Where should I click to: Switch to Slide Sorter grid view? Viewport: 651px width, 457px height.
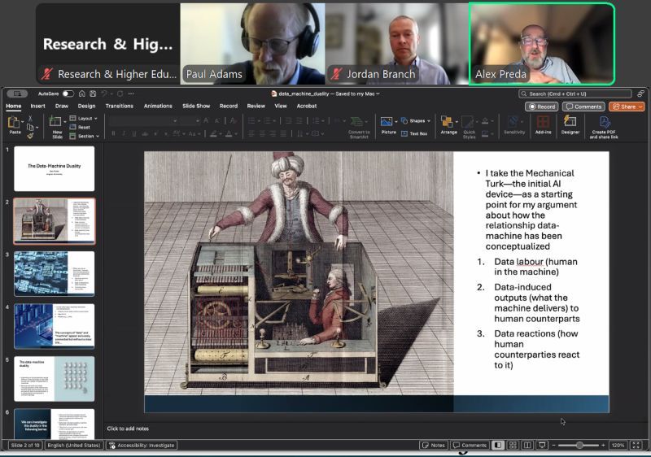click(513, 446)
